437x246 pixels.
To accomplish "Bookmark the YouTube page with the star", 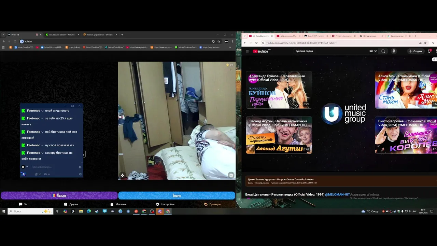I will tap(425, 43).
